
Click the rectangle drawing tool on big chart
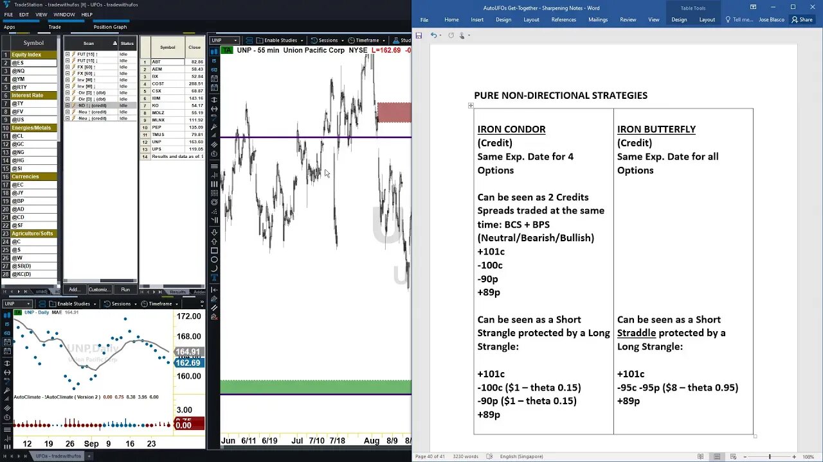point(214,251)
